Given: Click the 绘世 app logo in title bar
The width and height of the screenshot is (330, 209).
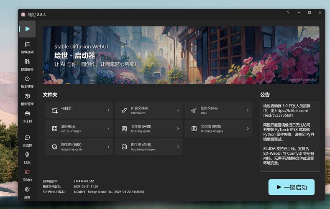Looking at the screenshot, I should coord(23,15).
